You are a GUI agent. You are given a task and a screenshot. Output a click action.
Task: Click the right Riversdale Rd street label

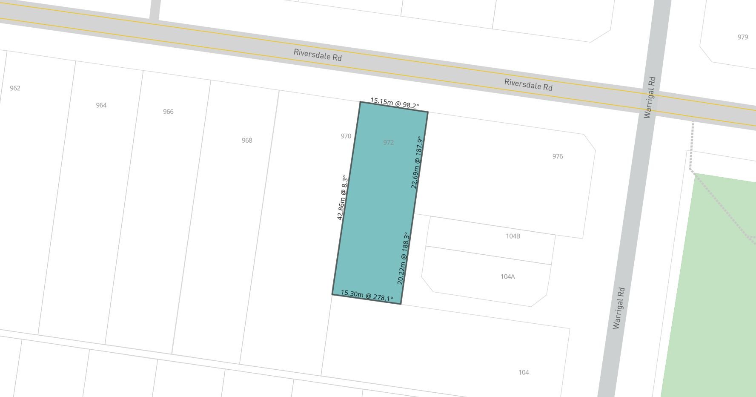click(x=528, y=84)
